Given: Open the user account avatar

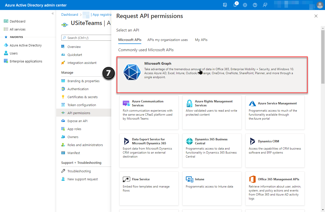Looking at the screenshot, I should pos(320,5).
